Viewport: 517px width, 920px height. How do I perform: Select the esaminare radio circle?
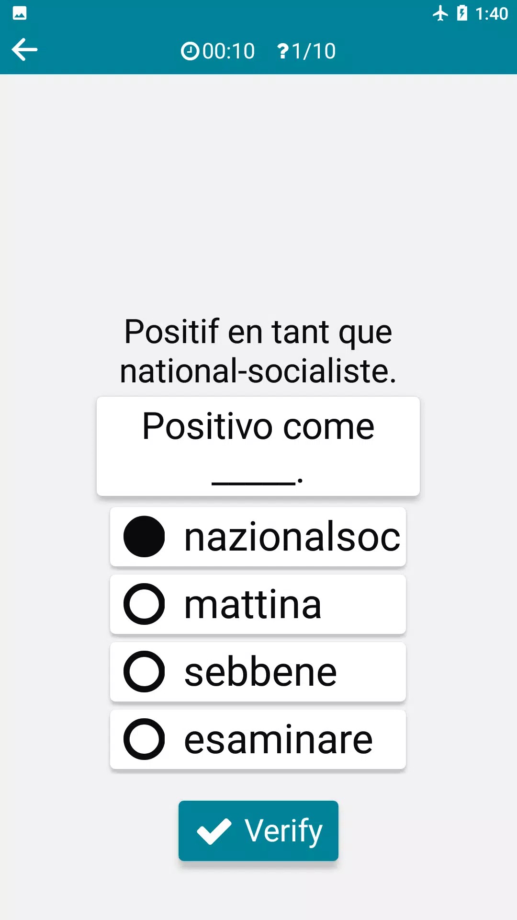(x=144, y=739)
